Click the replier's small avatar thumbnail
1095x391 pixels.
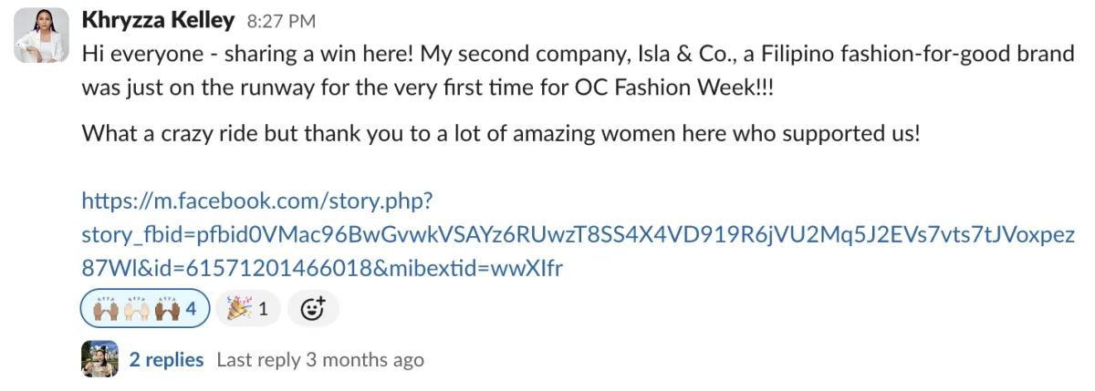tap(100, 359)
